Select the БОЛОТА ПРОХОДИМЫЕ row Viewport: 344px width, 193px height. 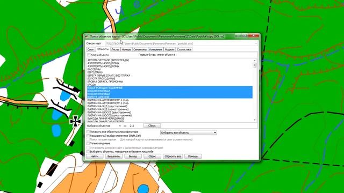[170, 78]
